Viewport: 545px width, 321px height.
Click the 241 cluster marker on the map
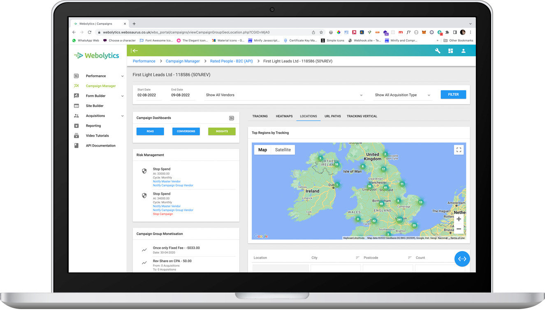coord(399,219)
